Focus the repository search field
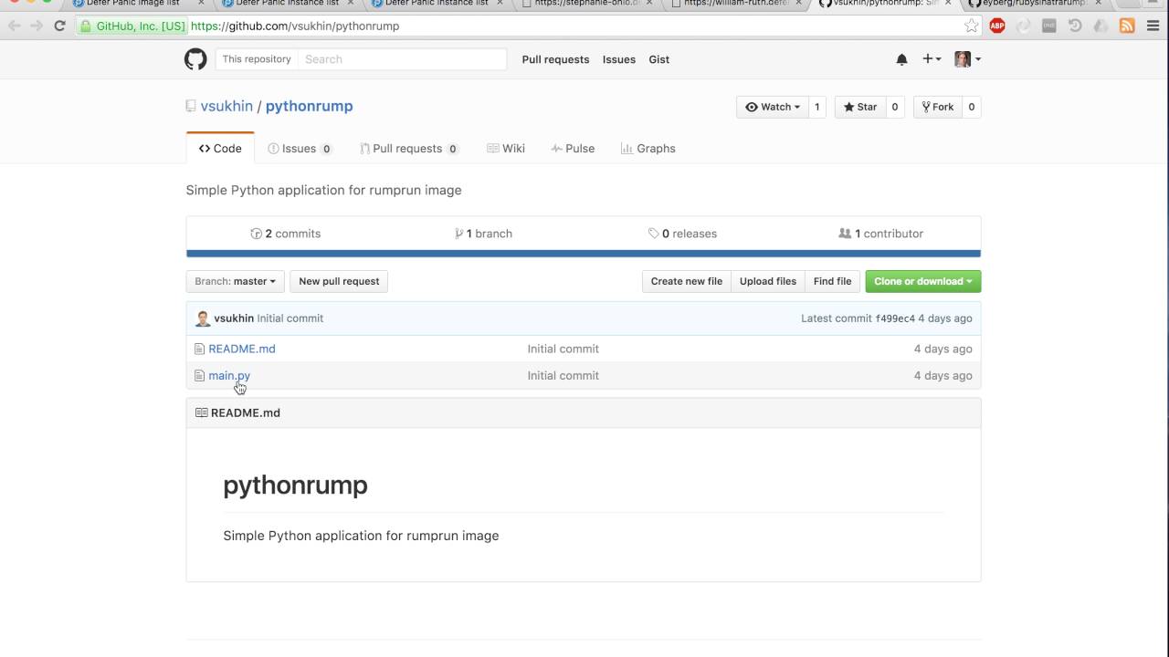The image size is (1169, 657). pos(402,59)
